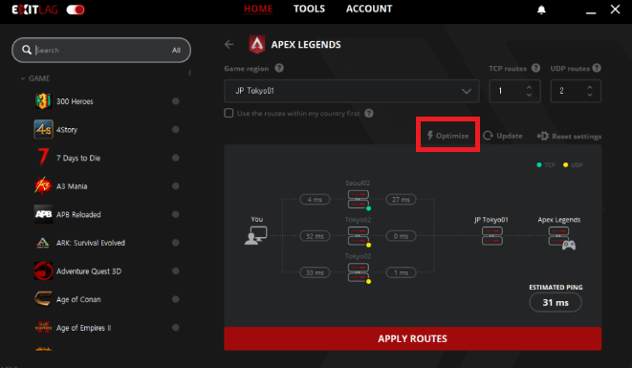Toggle status dot for Age of Conan
Viewport: 632px width, 368px height.
175,299
